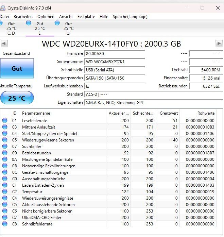Viewport: 224px width, 237px height.
Task: Click status icon of Notwendige Rekalibrierungen row
Action: 5,166
